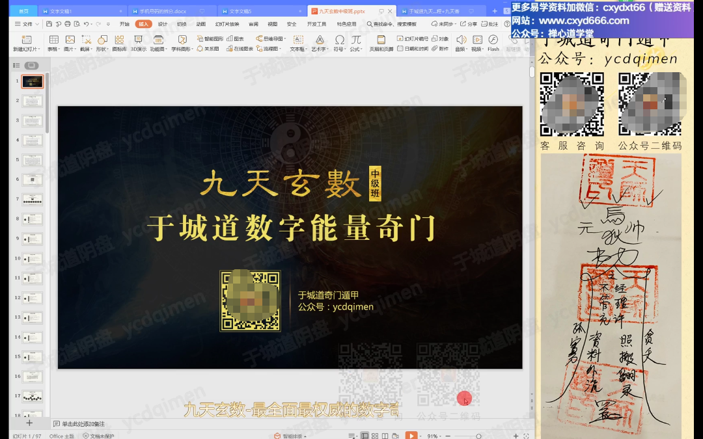This screenshot has width=703, height=439.
Task: Click the 功能图 icon
Action: tap(158, 43)
